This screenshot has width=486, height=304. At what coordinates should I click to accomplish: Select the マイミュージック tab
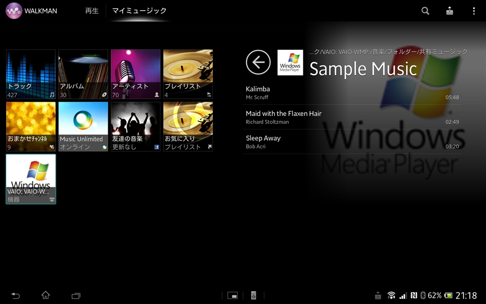click(x=139, y=11)
